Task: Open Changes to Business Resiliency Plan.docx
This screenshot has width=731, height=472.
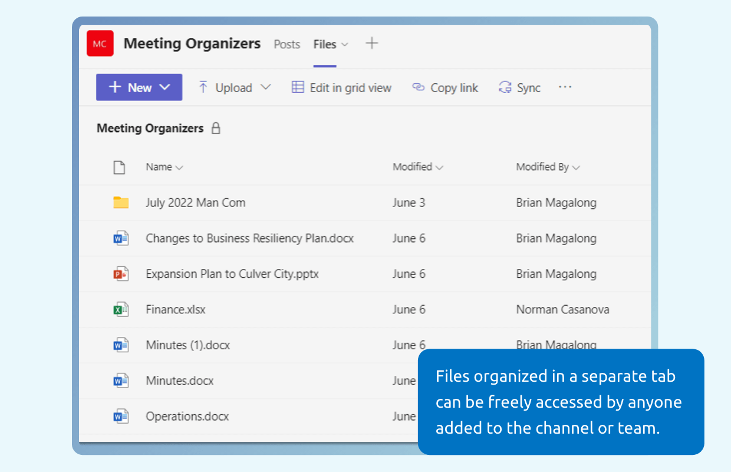Action: click(x=249, y=238)
